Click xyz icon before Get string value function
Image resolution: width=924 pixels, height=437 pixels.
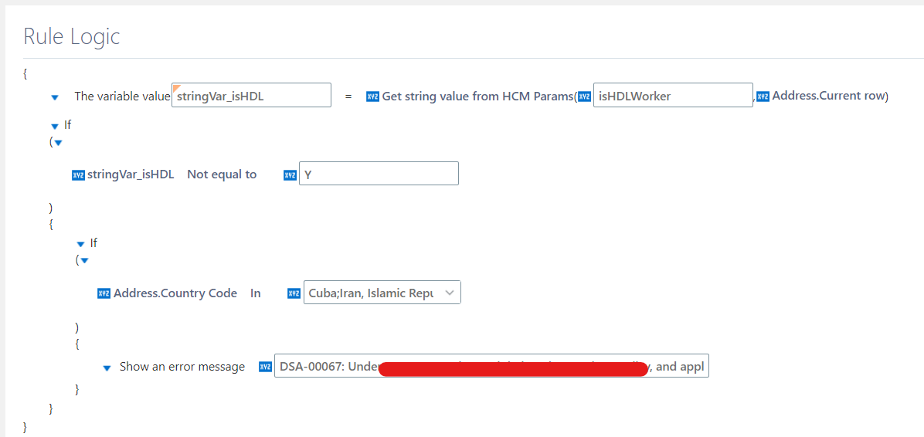coord(372,97)
